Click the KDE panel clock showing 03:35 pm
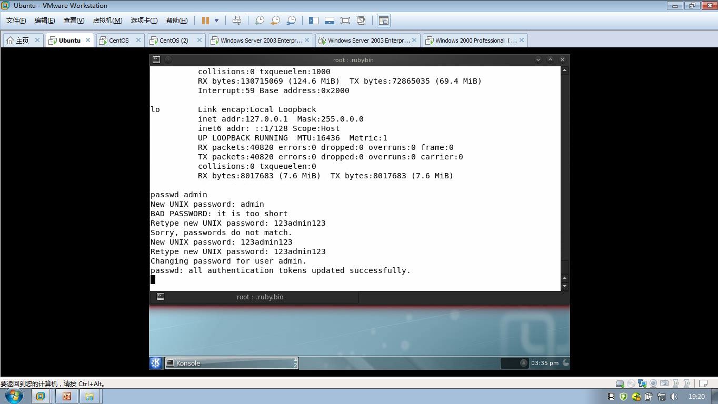718x404 pixels. [544, 363]
